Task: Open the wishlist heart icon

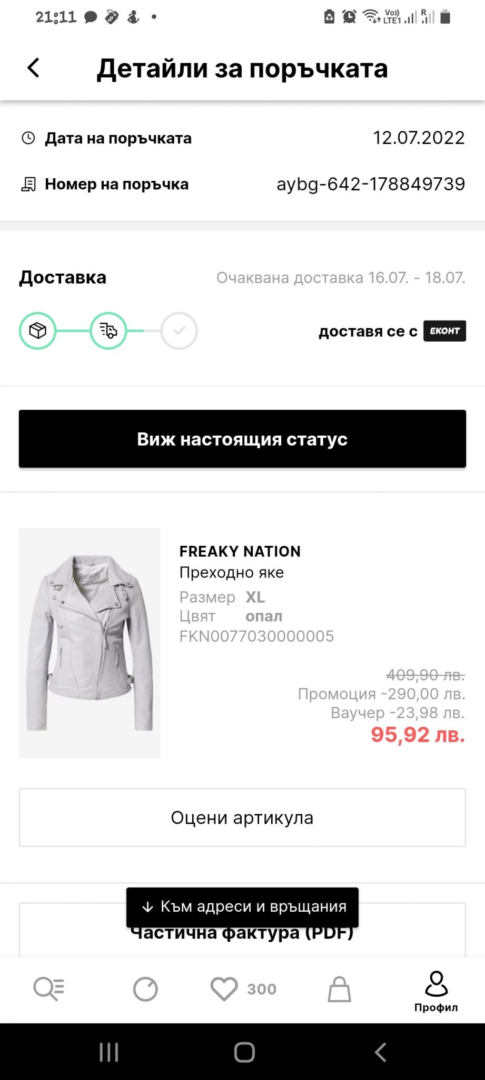Action: click(x=224, y=989)
